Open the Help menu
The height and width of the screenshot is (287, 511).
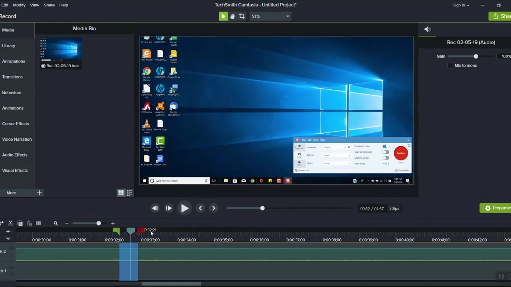click(63, 5)
